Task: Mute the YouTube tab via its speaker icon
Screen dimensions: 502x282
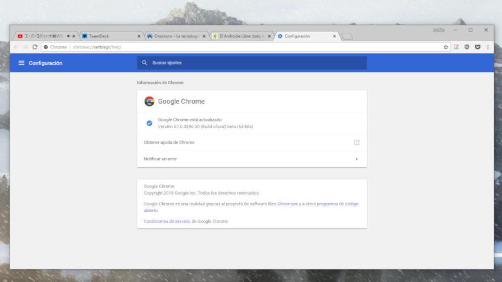Action: (69, 35)
